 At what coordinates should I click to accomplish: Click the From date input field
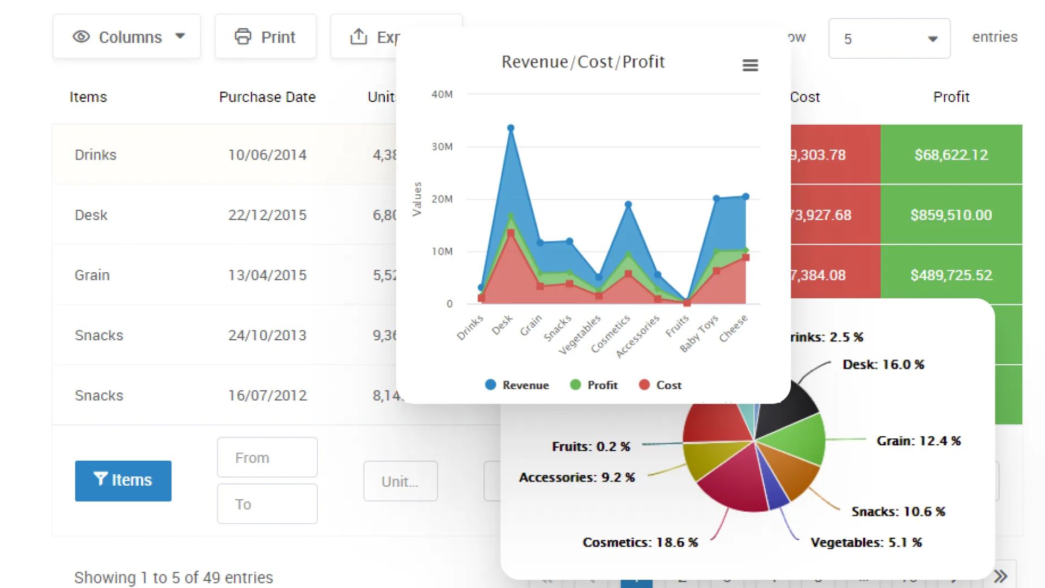pos(267,457)
